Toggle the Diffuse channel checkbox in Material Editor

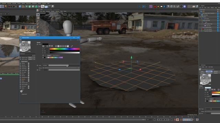29,63
